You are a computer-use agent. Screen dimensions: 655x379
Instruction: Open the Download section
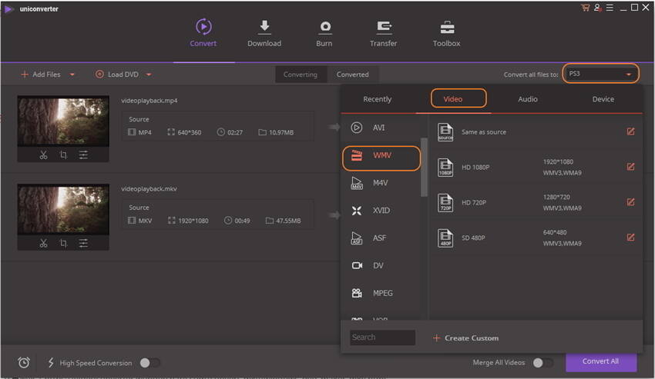[264, 33]
